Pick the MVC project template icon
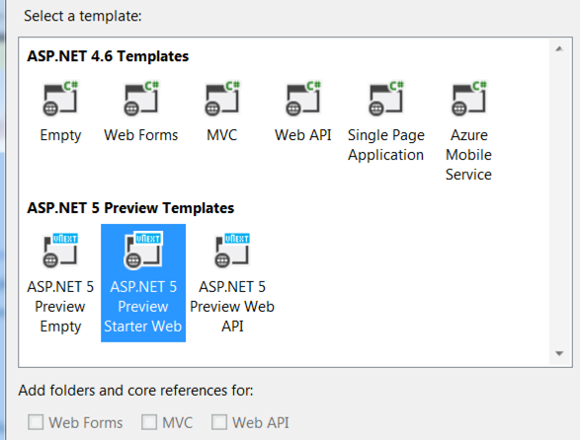The image size is (580, 440). tap(222, 99)
